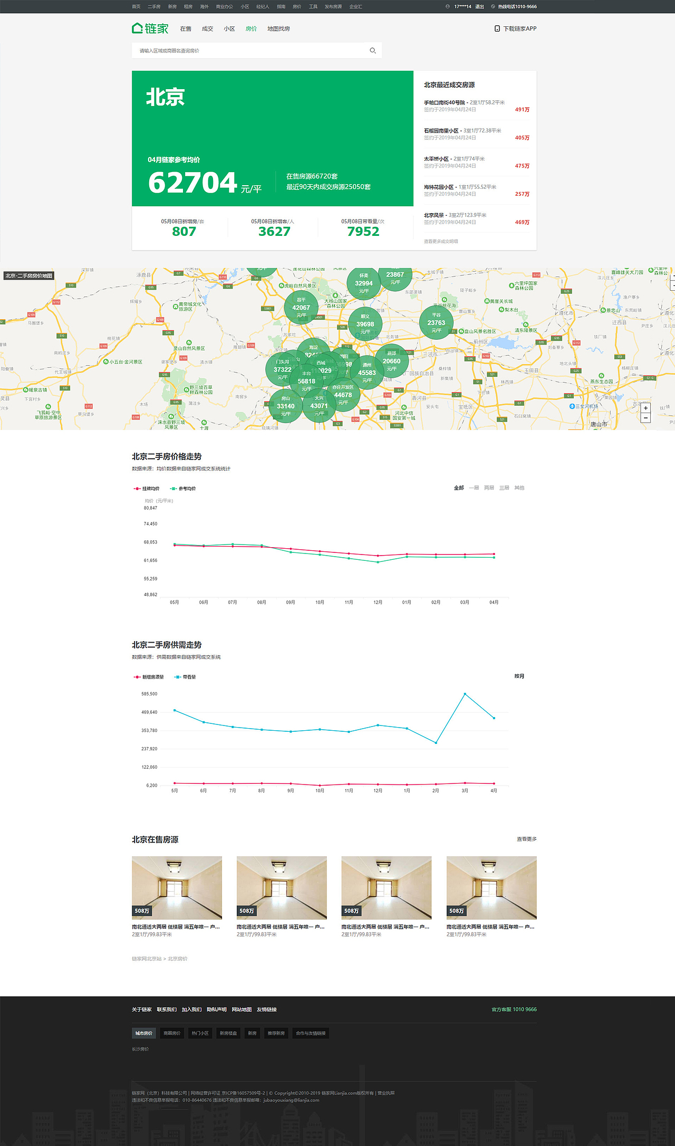
Task: Click the hotline icon beside 热线电话
Action: (493, 6)
